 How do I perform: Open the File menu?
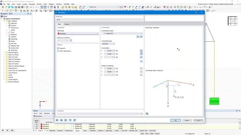4,4
